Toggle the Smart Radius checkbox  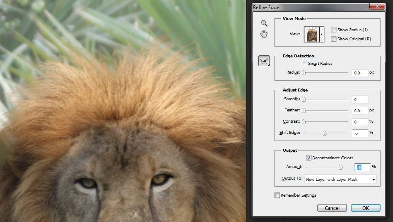click(x=304, y=63)
